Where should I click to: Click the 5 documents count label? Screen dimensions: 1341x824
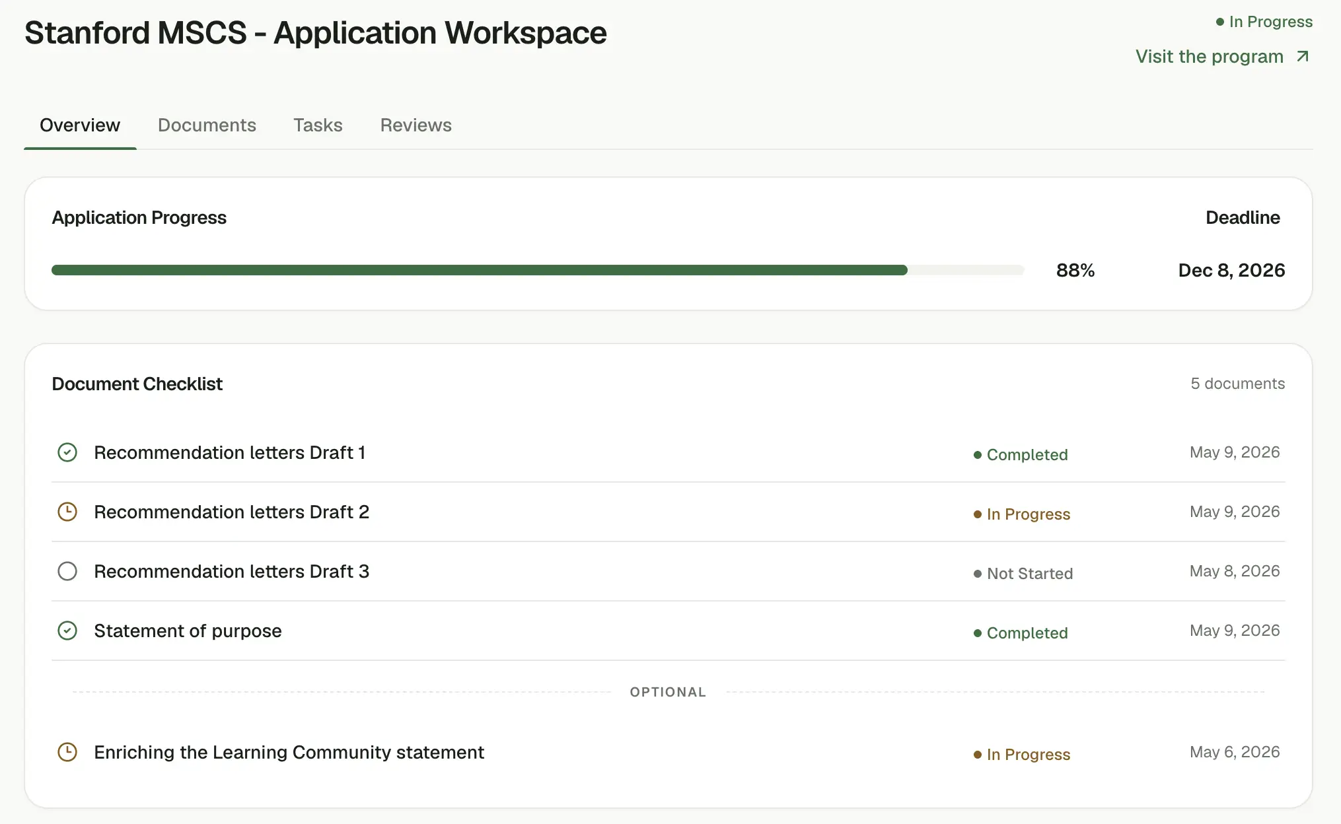click(x=1238, y=384)
